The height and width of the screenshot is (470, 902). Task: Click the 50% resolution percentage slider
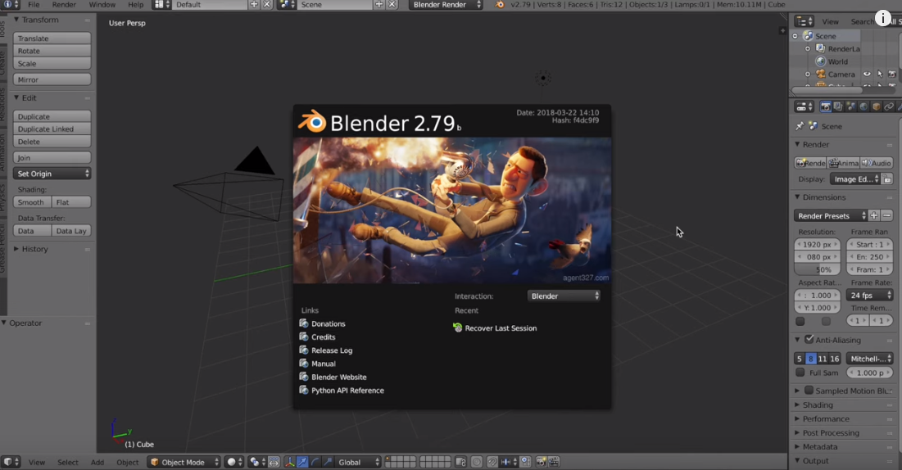click(x=817, y=270)
